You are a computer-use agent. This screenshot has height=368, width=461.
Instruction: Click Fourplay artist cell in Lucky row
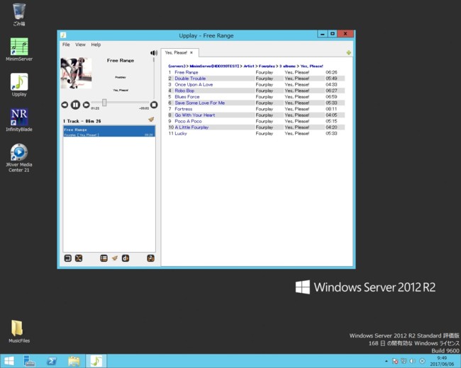tap(265, 134)
